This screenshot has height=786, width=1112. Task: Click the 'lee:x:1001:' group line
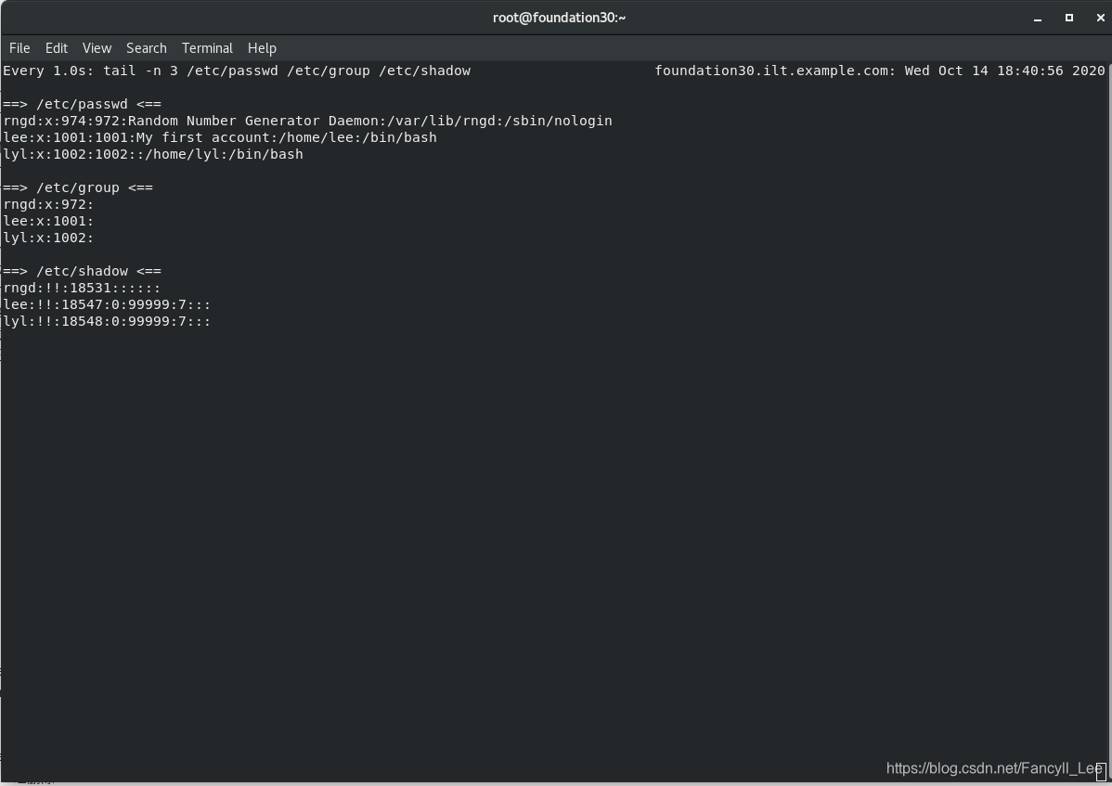pos(48,221)
